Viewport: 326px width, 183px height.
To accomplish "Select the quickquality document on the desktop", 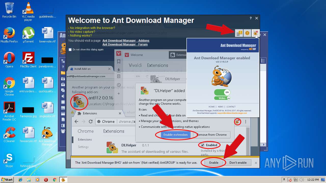I will [47, 85].
